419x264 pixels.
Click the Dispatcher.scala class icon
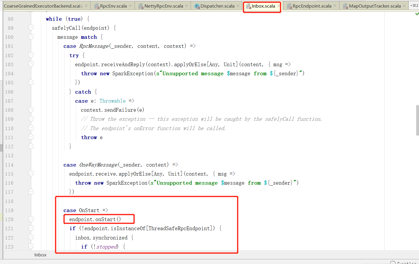pos(197,6)
